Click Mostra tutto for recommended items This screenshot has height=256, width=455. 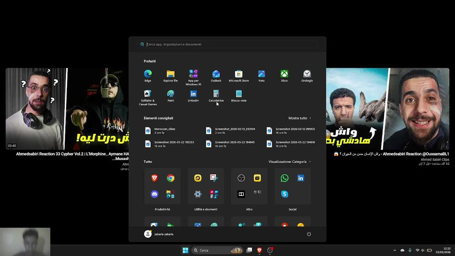[x=300, y=118]
